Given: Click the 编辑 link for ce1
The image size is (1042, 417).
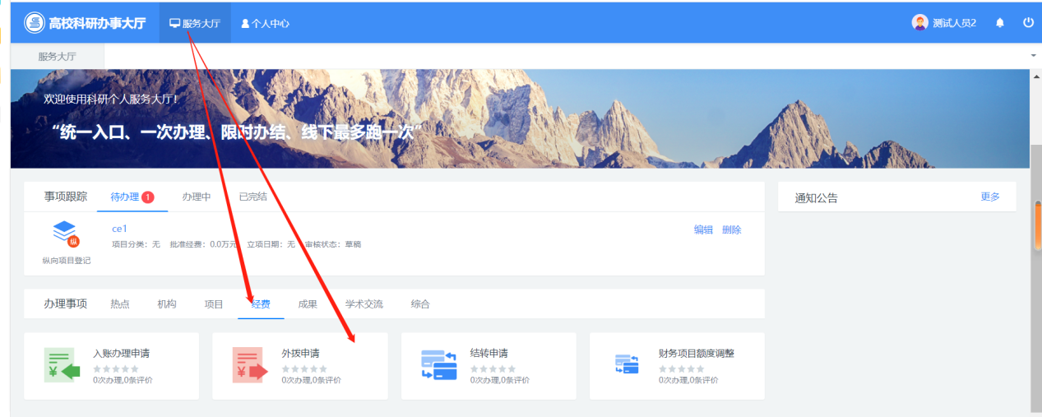Looking at the screenshot, I should click(x=703, y=230).
